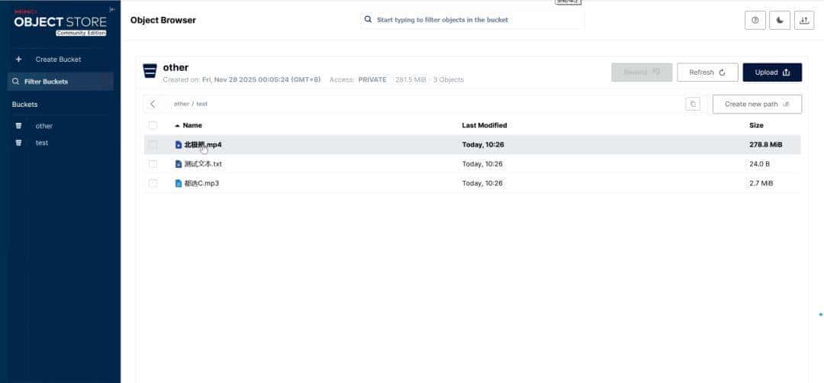Open the .mp4 file by its name
The image size is (824, 383).
(203, 144)
